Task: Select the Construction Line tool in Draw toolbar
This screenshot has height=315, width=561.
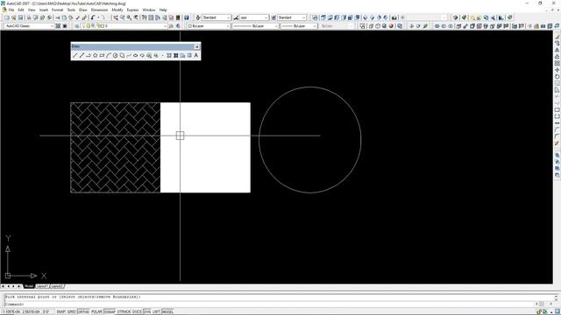Action: [82, 55]
